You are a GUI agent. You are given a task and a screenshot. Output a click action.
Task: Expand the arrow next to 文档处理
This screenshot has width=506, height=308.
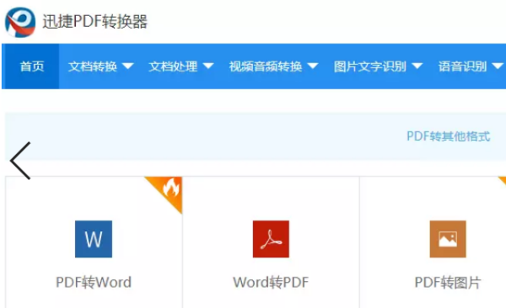(208, 66)
